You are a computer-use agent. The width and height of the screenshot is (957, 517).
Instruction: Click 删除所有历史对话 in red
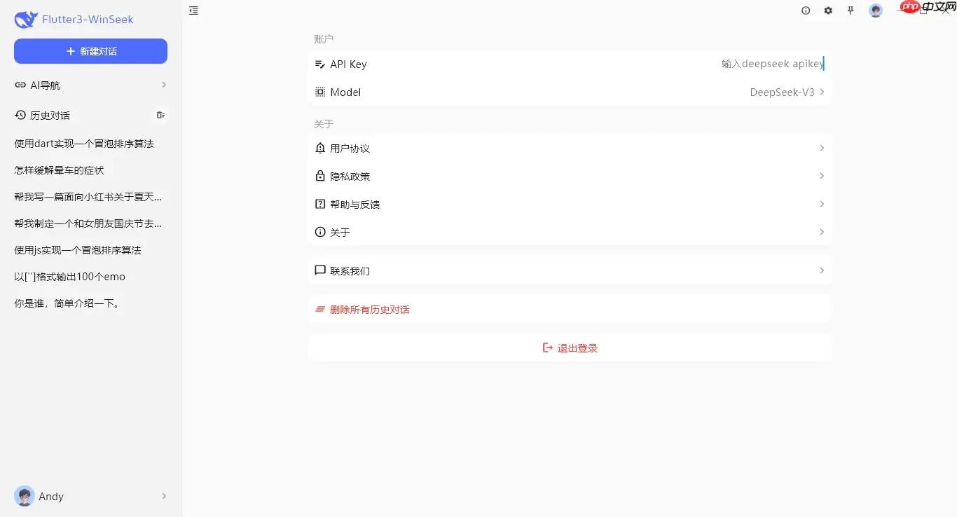point(369,309)
